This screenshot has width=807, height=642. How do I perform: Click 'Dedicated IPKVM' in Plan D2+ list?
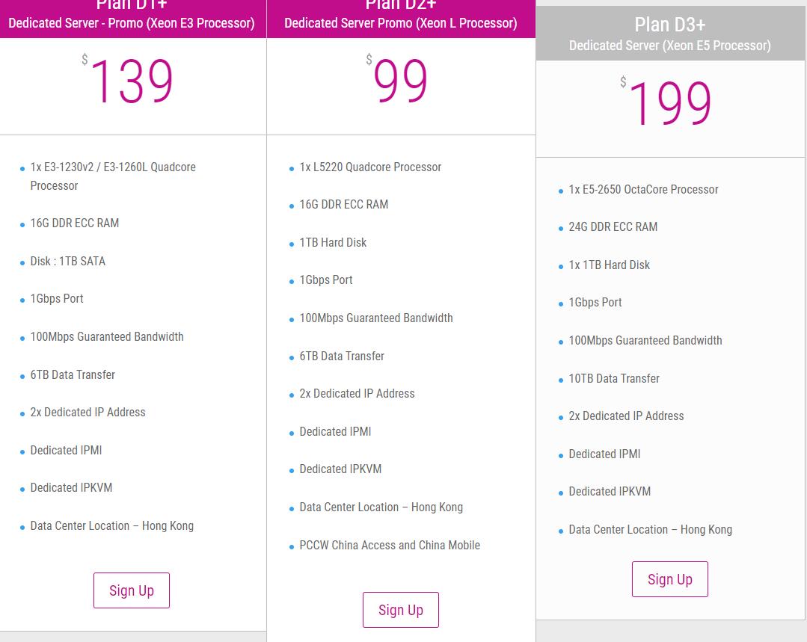[340, 469]
